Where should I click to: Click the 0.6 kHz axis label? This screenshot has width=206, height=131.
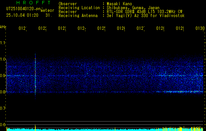coord(3,125)
